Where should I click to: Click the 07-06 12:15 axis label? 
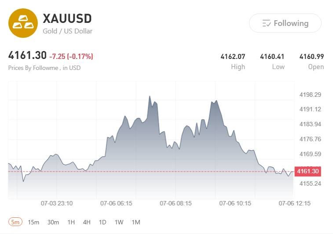point(295,203)
